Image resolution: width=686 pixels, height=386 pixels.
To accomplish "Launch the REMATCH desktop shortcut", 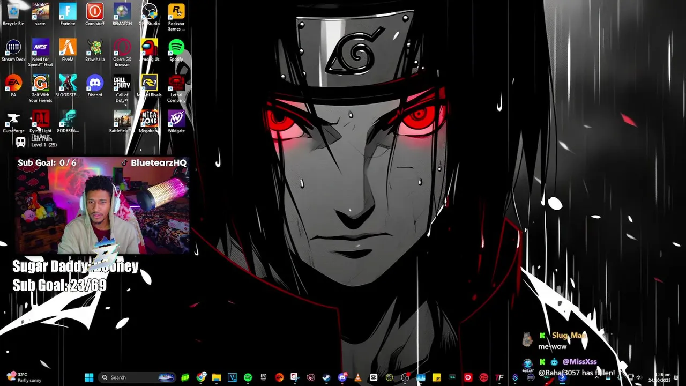I will coord(122,15).
